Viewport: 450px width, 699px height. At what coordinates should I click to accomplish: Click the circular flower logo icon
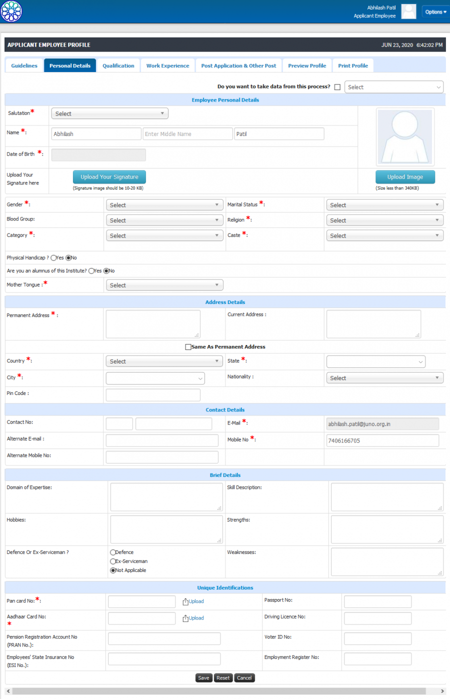coord(11,11)
